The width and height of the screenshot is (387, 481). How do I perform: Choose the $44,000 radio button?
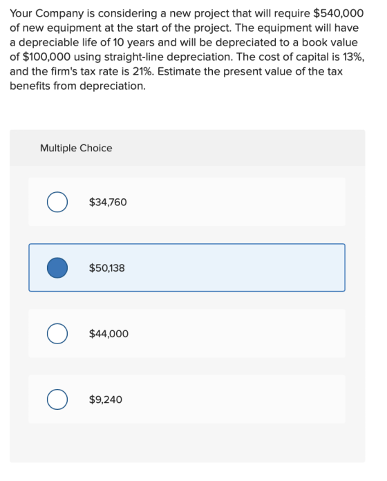pyautogui.click(x=57, y=333)
